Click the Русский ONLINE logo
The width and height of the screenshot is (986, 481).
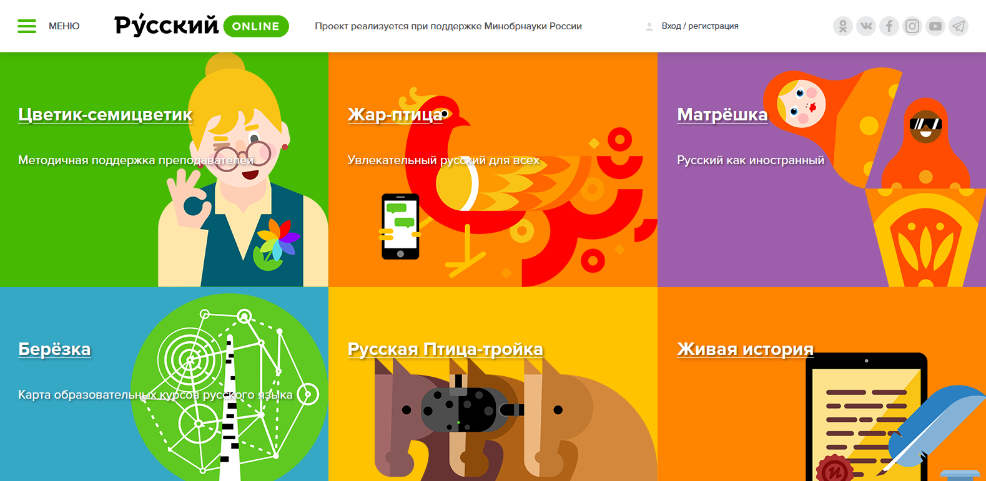click(x=202, y=25)
